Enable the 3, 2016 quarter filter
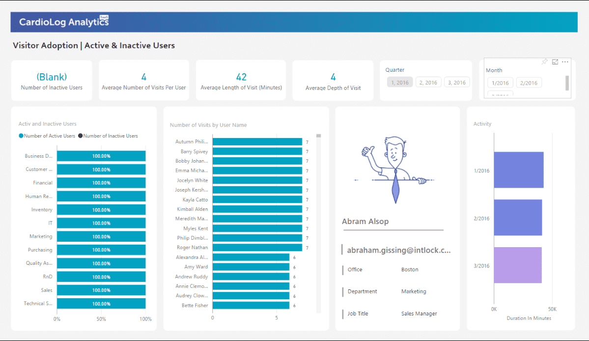This screenshot has width=589, height=341. tap(457, 83)
